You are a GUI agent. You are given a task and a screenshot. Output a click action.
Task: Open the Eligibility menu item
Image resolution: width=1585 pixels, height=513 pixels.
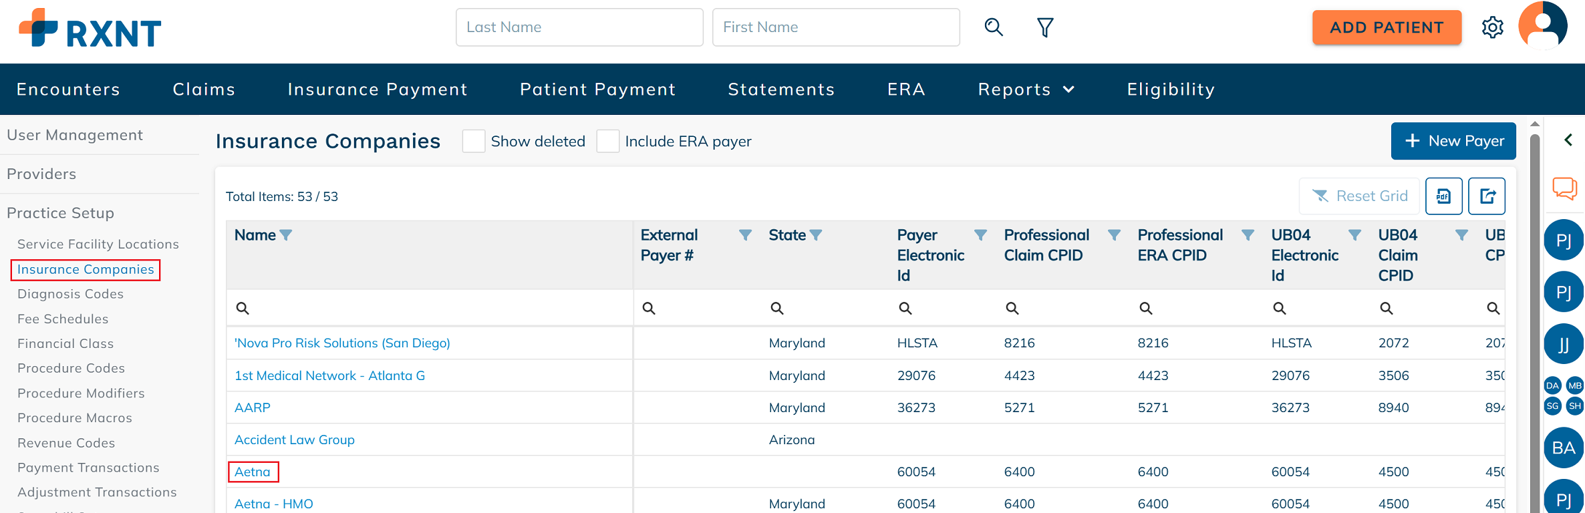pyautogui.click(x=1171, y=90)
